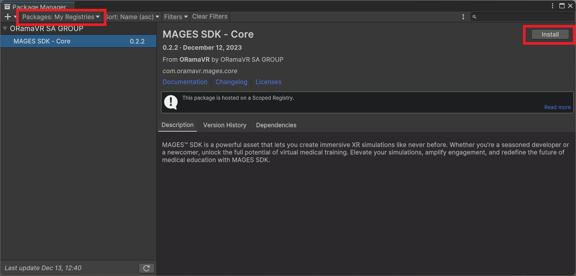Maximize the Package Manager window
The image size is (576, 276).
coord(561,6)
